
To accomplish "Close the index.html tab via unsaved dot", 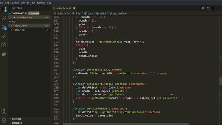I will pos(74,8).
